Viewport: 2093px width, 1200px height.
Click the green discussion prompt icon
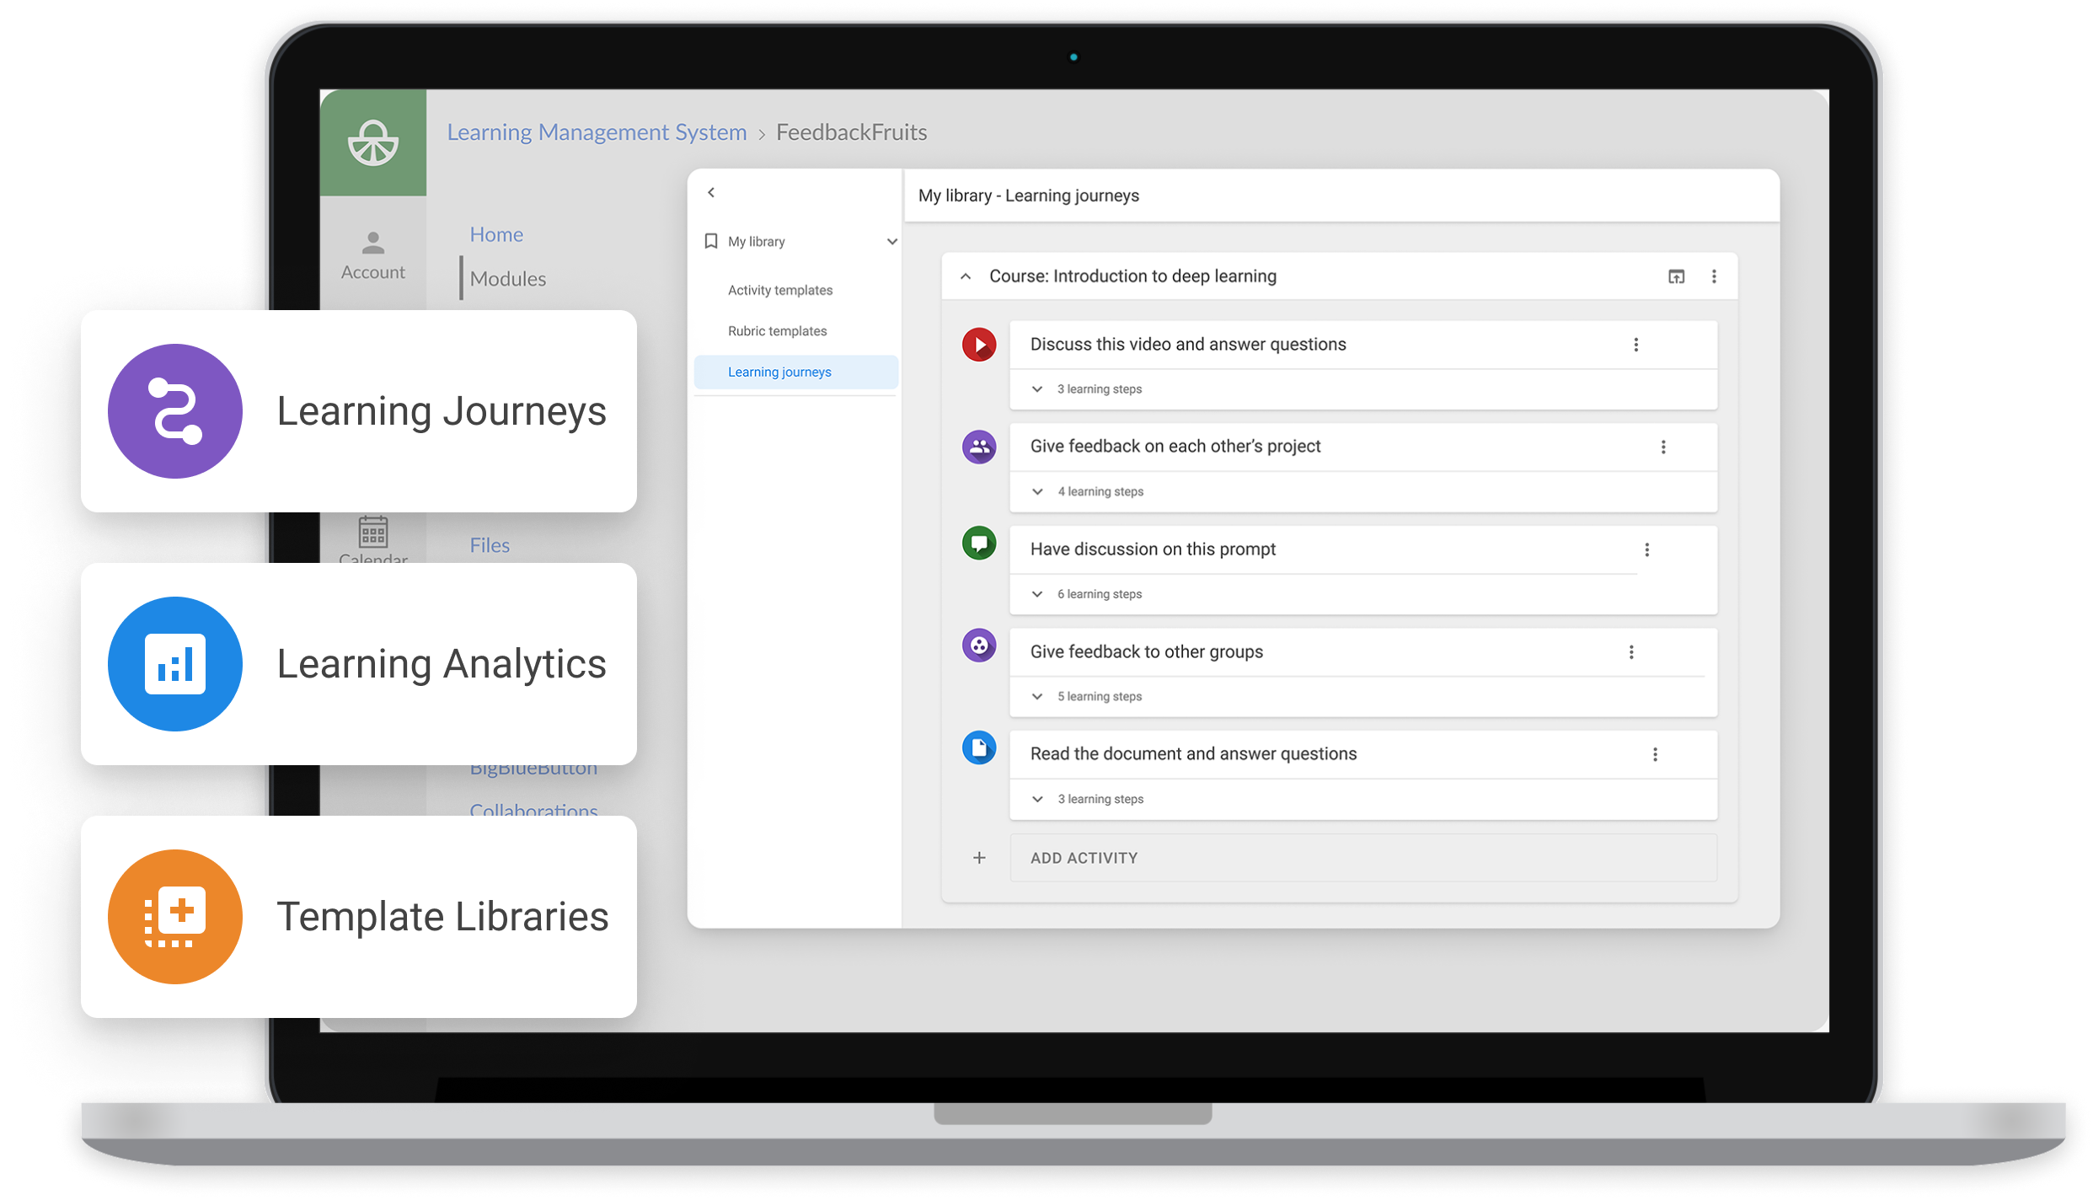point(979,543)
